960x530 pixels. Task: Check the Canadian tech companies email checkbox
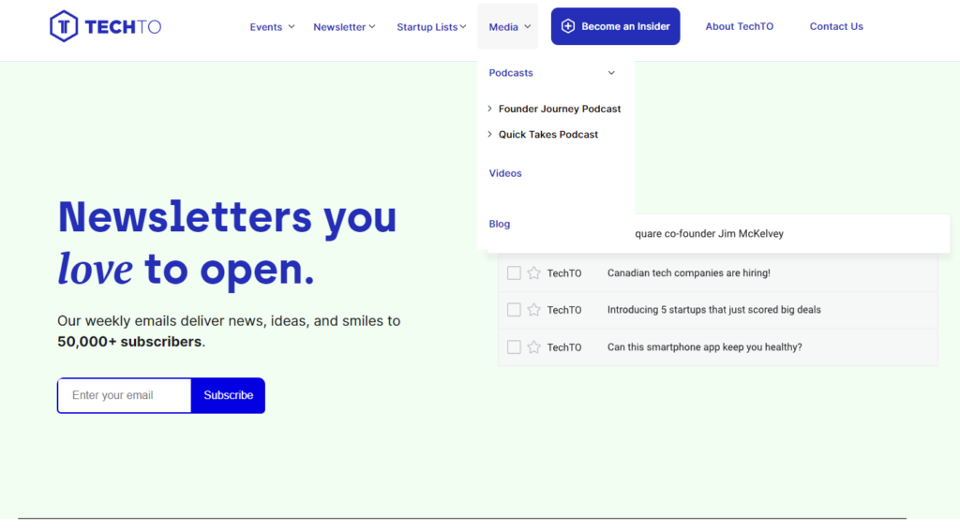(514, 273)
